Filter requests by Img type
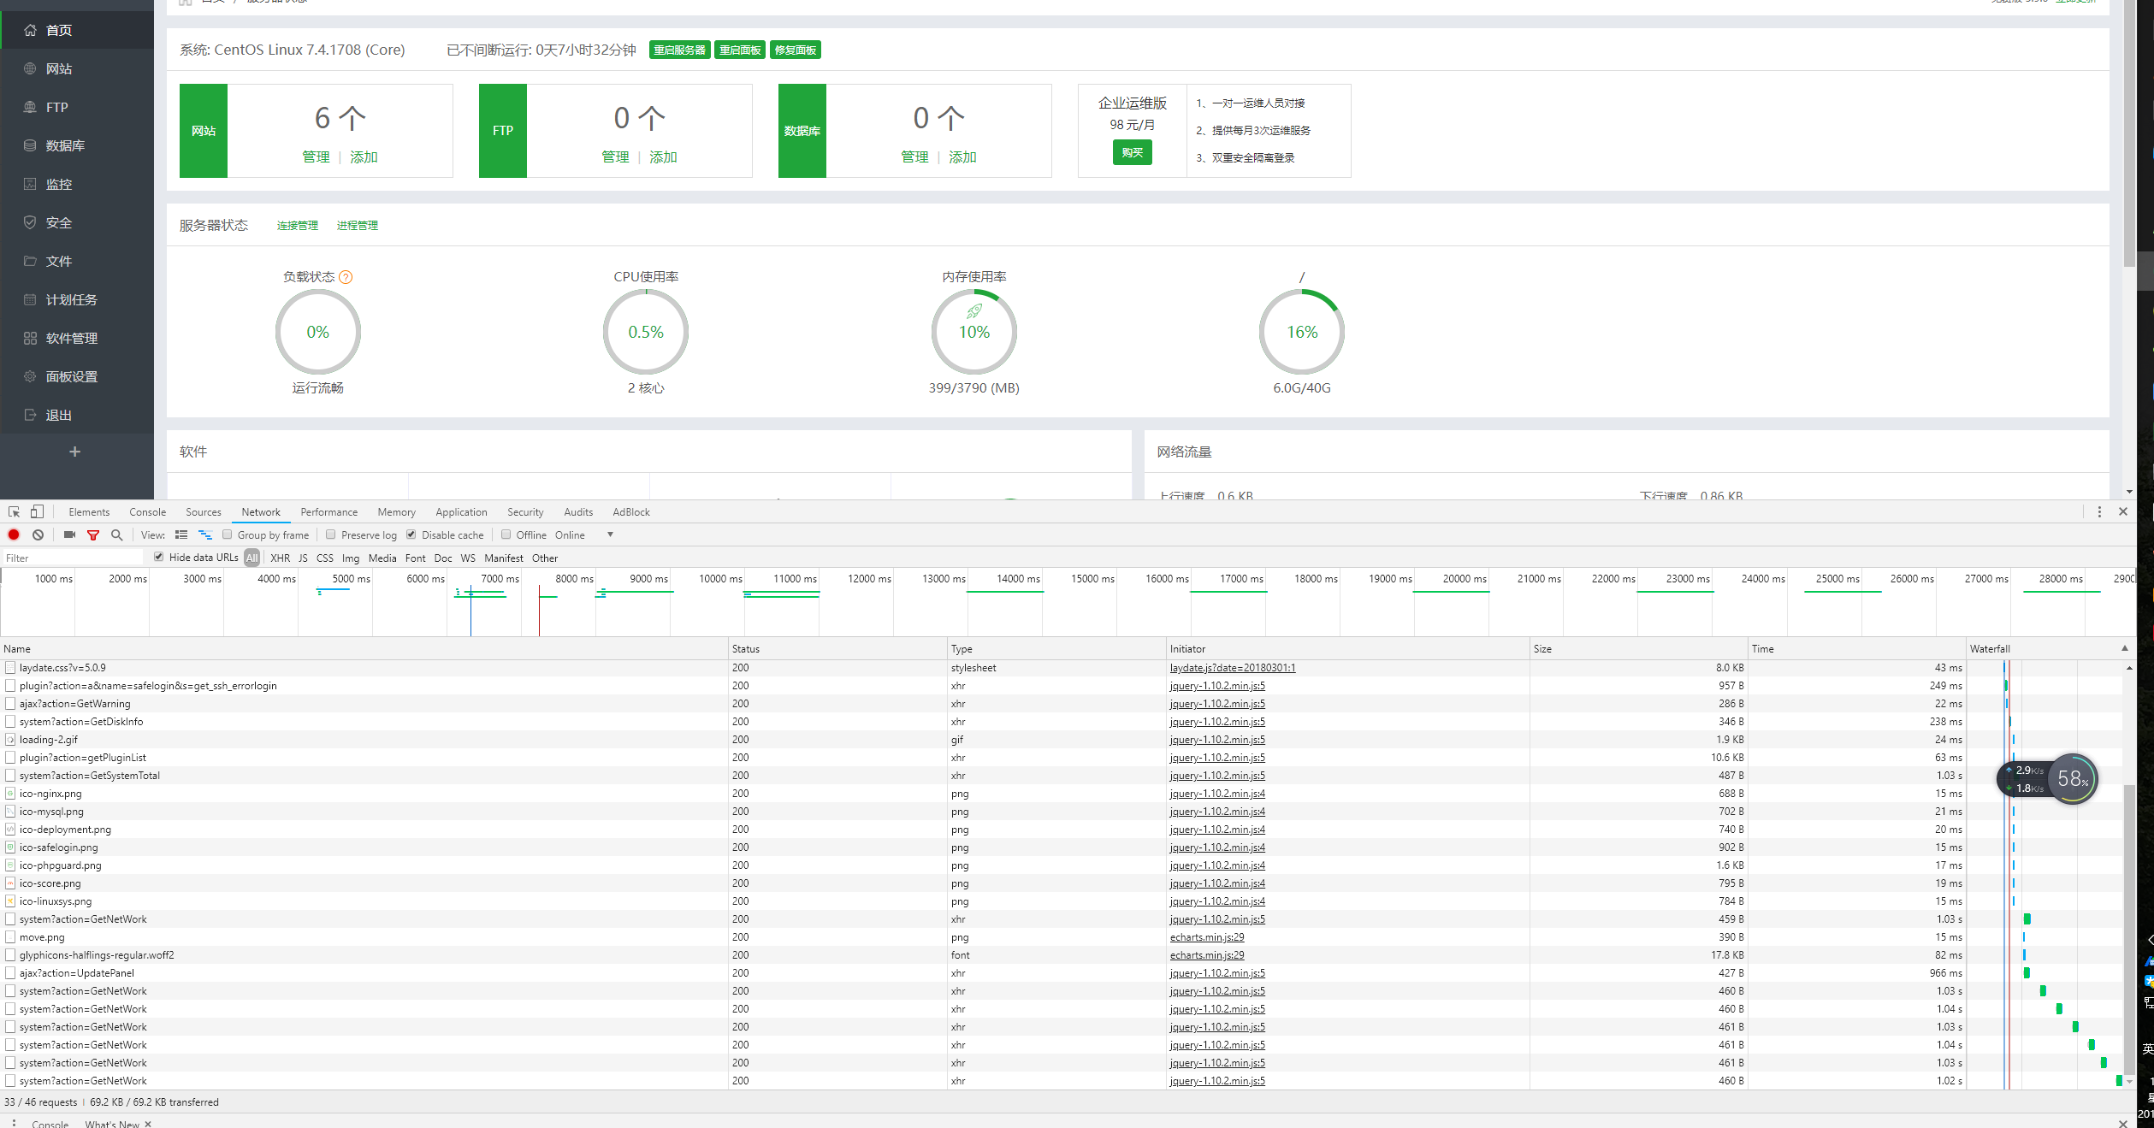Image resolution: width=2154 pixels, height=1128 pixels. (351, 558)
